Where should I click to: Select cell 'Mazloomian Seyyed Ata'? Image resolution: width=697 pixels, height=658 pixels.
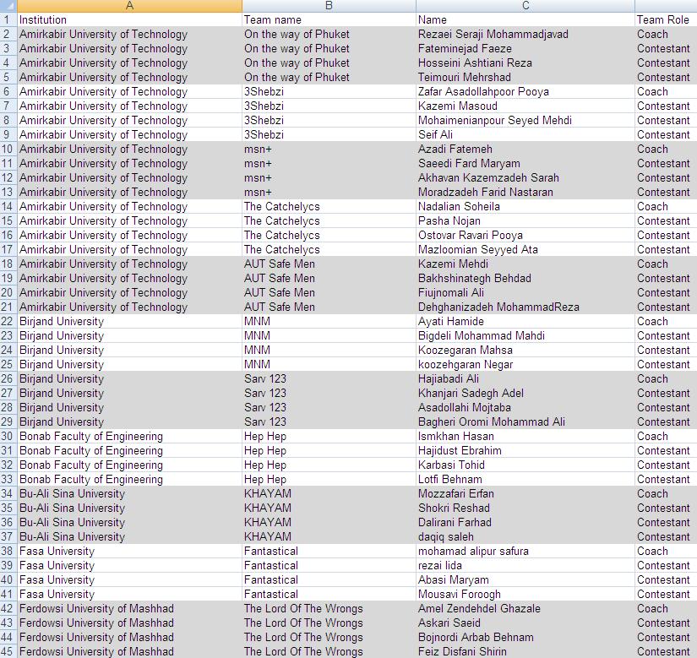tap(525, 250)
